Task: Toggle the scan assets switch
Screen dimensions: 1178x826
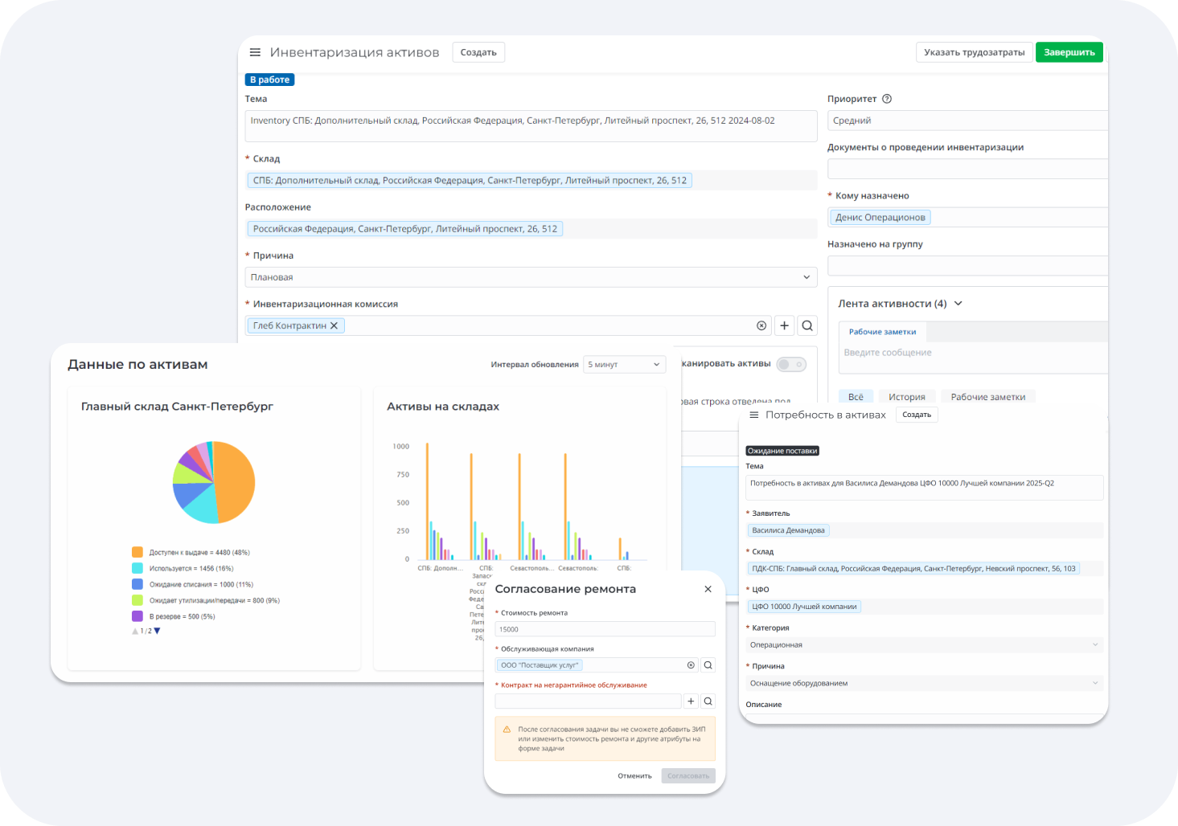Action: [791, 364]
